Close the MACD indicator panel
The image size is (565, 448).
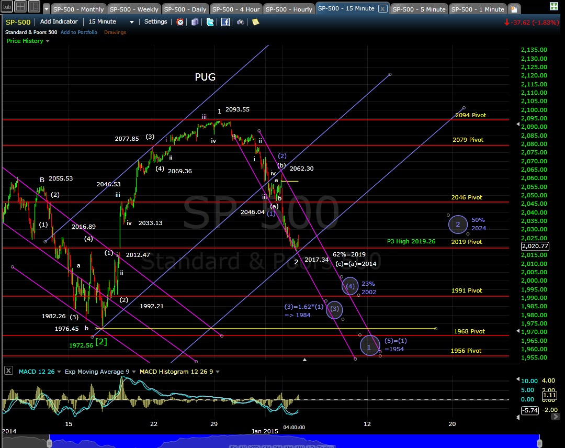point(9,370)
